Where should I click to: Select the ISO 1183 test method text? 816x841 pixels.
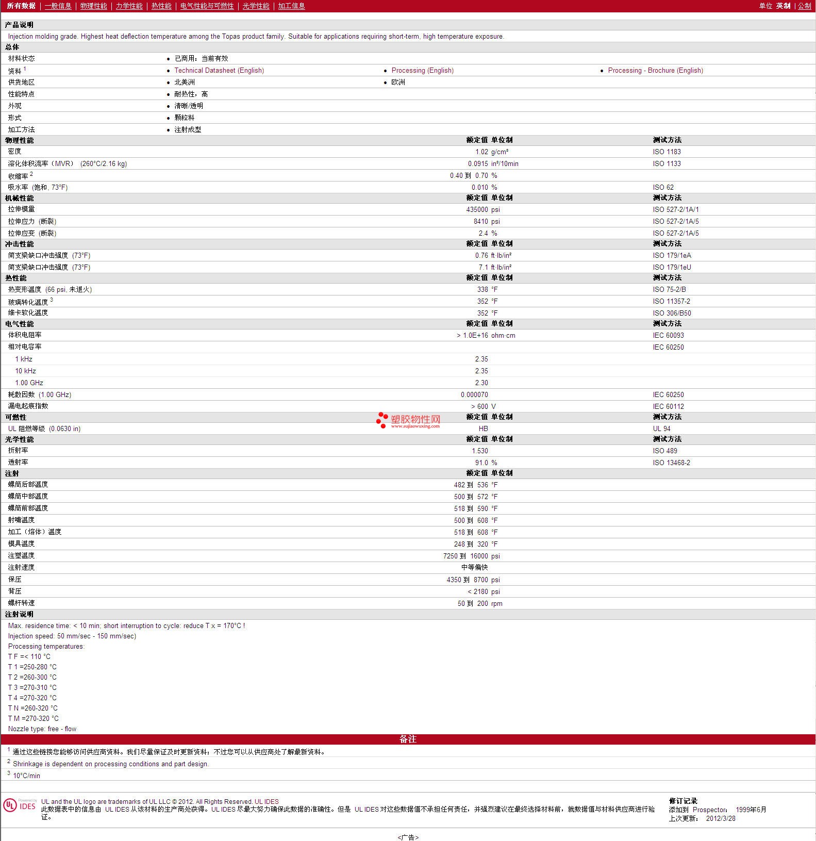[667, 152]
